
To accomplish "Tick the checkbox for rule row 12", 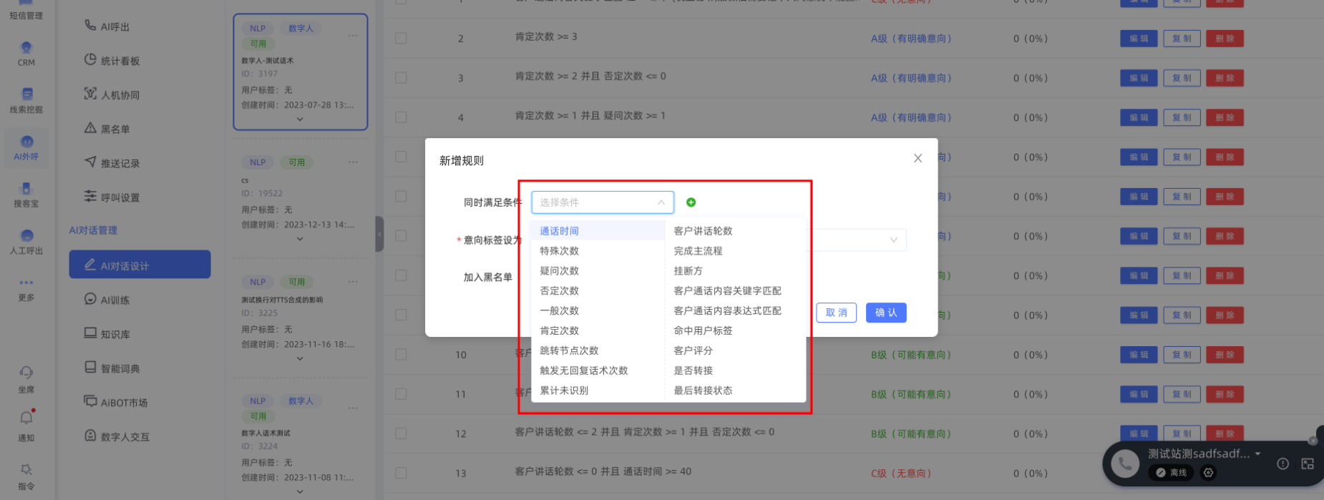I will click(x=401, y=433).
